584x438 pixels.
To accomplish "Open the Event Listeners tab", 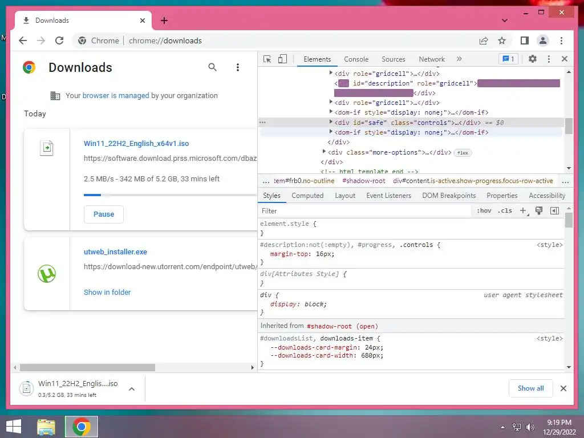I will [388, 196].
